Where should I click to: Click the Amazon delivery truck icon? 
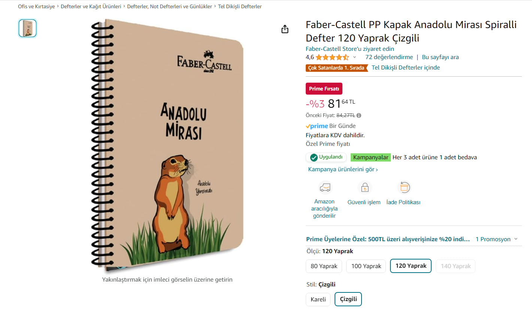325,188
